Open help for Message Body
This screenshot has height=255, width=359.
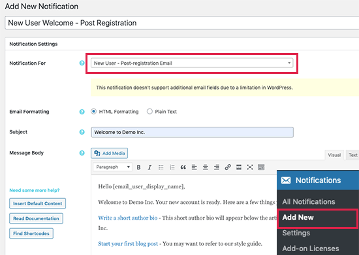pos(82,153)
